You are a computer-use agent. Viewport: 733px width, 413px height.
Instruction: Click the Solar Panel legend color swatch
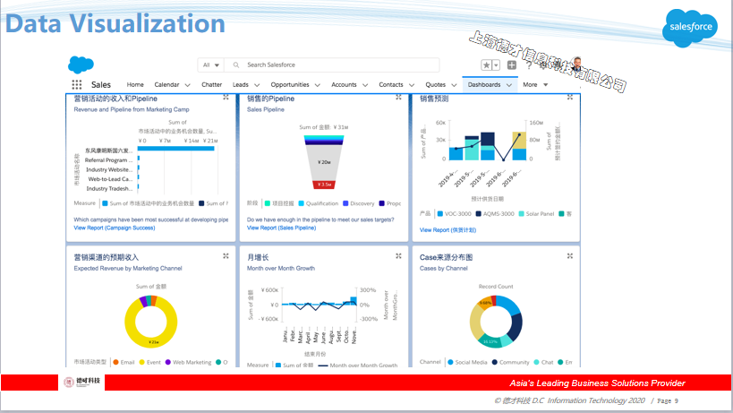521,214
